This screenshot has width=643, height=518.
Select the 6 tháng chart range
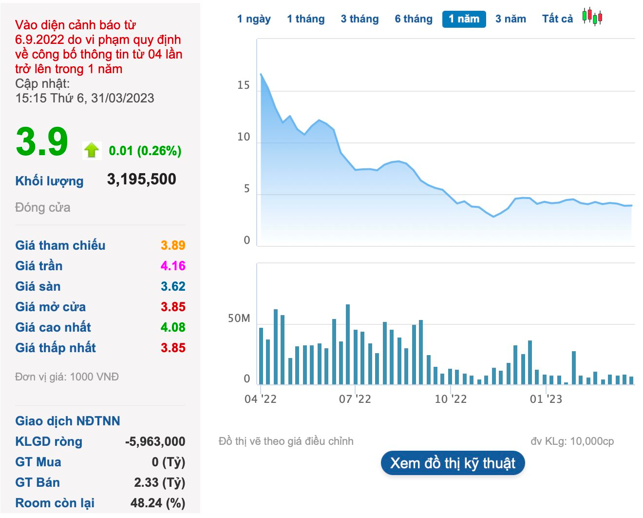pos(414,19)
